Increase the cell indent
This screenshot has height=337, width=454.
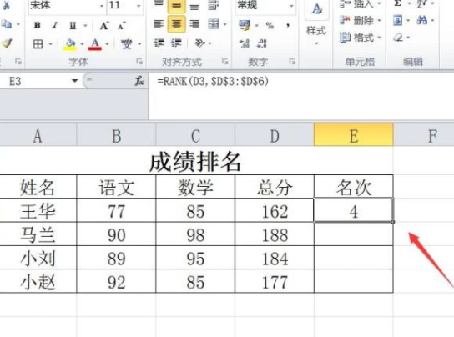pyautogui.click(x=176, y=43)
